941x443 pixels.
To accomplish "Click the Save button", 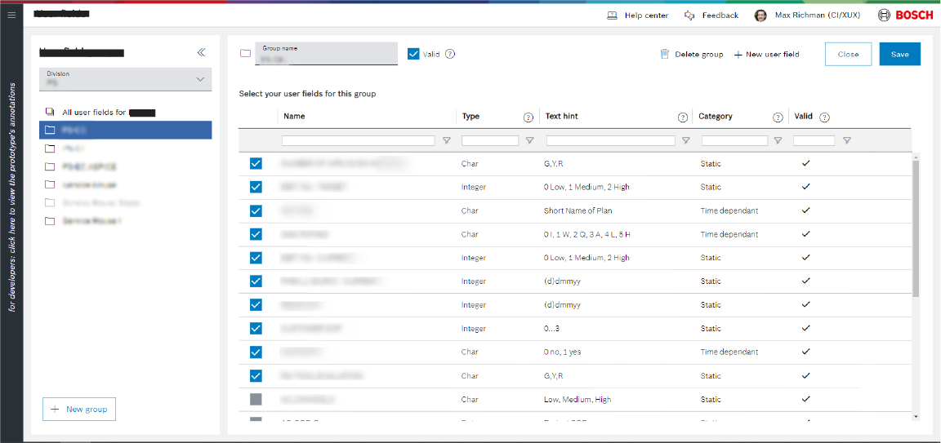I will (899, 55).
